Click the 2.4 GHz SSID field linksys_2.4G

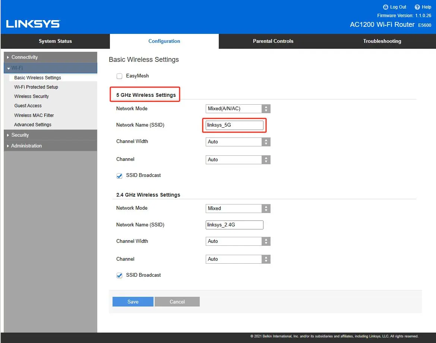coord(234,225)
